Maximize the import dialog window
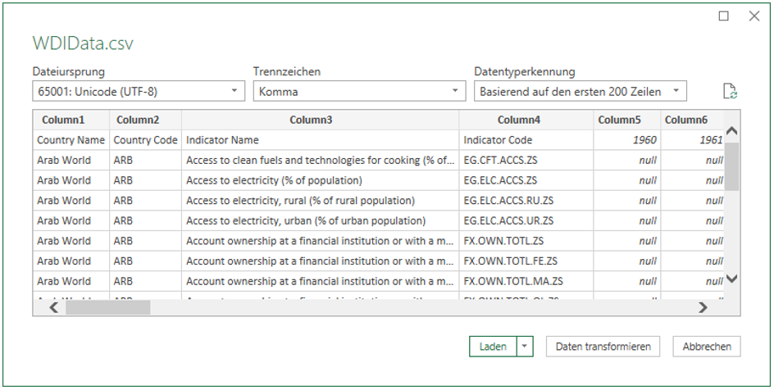Viewport: 774px width, 390px height. coord(723,16)
